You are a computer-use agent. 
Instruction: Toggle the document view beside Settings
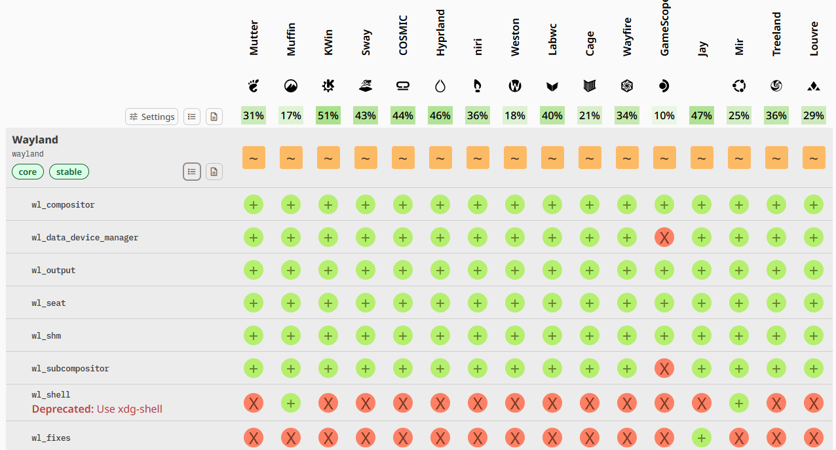pos(214,117)
